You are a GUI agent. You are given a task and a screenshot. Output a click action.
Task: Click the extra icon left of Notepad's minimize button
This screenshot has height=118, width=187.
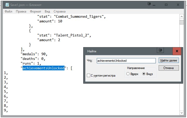[x=149, y=4]
